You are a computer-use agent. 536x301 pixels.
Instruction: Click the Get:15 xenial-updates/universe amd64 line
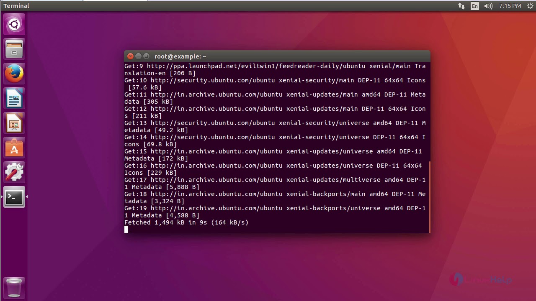[x=273, y=155]
